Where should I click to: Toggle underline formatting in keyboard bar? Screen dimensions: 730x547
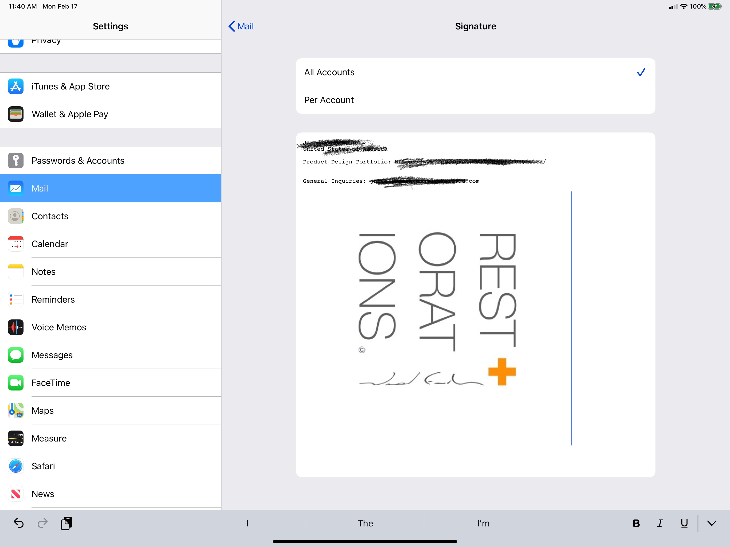coord(684,523)
